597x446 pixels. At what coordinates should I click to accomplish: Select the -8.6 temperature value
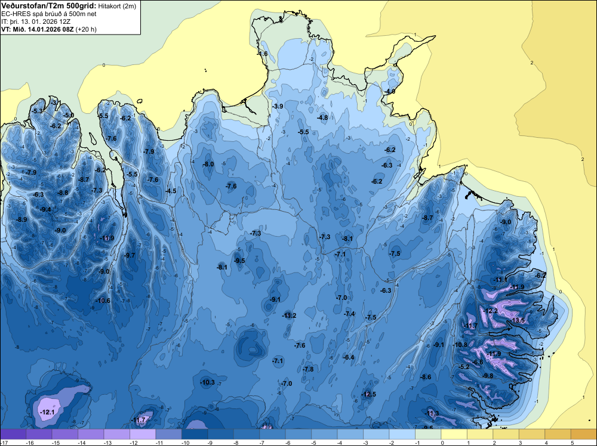pyautogui.click(x=426, y=377)
